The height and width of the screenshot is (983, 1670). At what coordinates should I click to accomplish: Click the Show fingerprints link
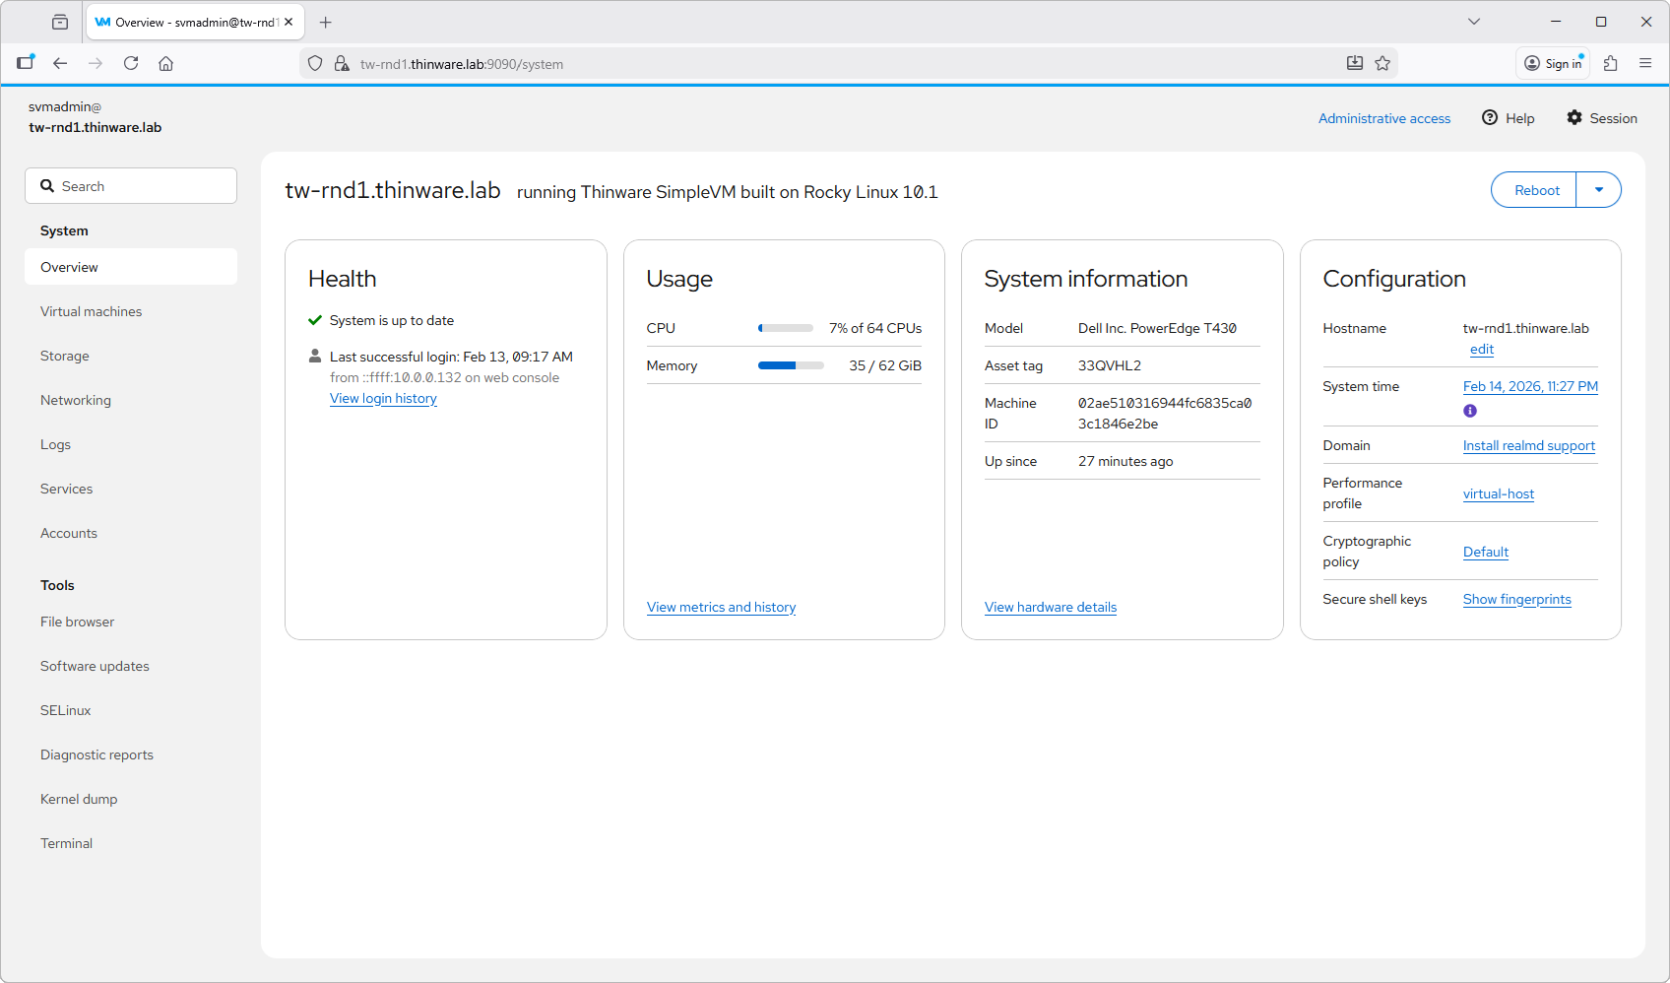[x=1516, y=600]
